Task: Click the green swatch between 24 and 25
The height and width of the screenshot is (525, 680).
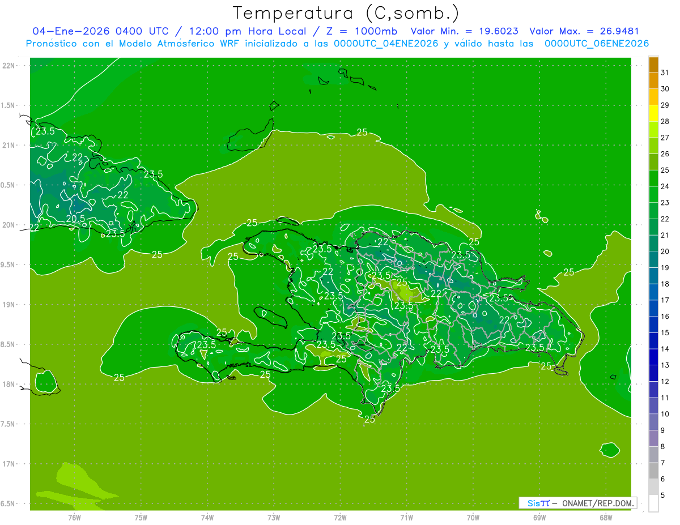Action: click(x=653, y=178)
